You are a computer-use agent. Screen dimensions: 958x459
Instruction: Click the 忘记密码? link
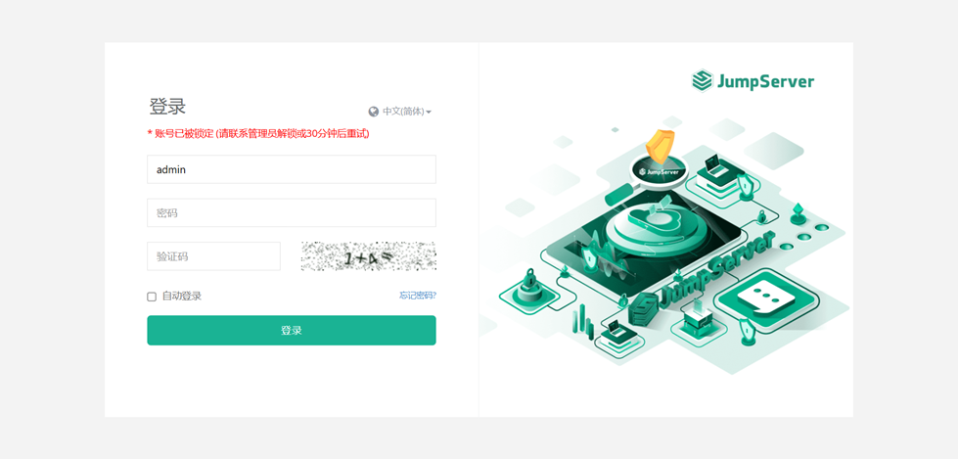[x=417, y=296]
